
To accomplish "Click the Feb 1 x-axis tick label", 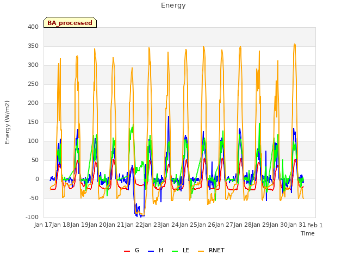I will (315, 225).
